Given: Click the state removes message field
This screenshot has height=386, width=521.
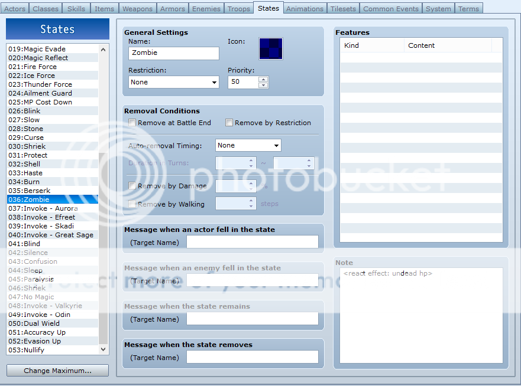Looking at the screenshot, I should (252, 357).
